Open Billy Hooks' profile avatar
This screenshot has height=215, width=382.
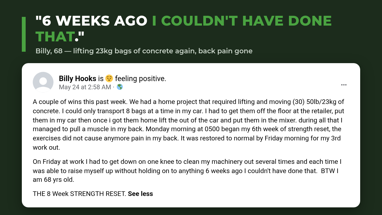click(x=43, y=82)
